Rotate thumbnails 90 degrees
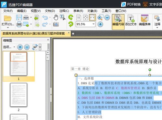 [35, 47]
